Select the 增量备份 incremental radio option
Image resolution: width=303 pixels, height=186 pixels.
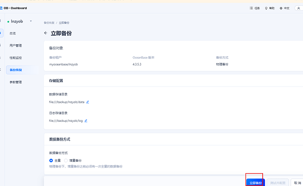(x=66, y=160)
